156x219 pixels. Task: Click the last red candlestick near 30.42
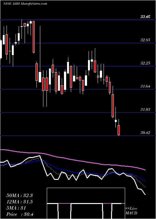click(x=119, y=130)
